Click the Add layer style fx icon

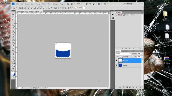coord(124,87)
